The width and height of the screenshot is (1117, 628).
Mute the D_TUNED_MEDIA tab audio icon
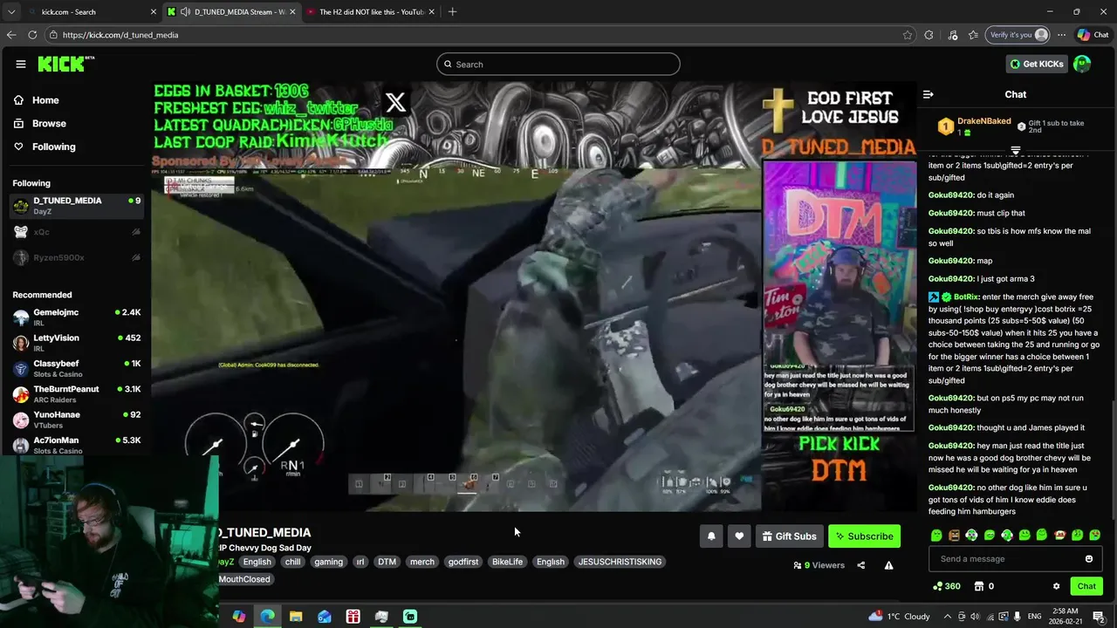tap(185, 11)
